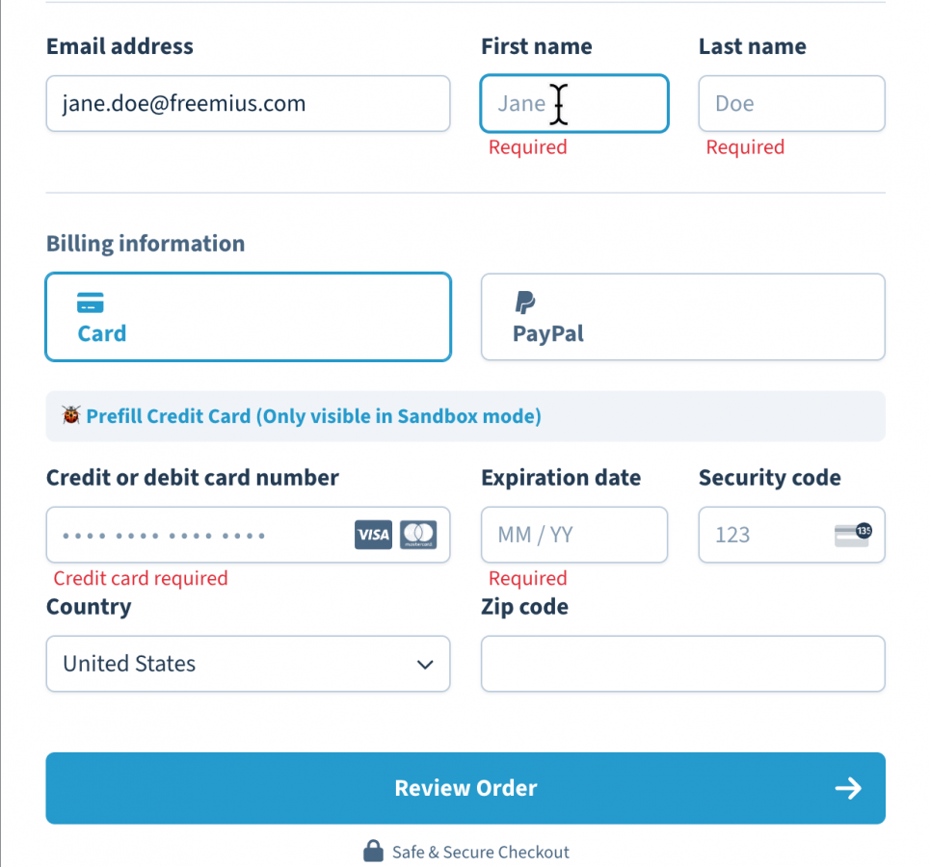Click the Last name input field
This screenshot has width=930, height=867.
click(x=792, y=103)
